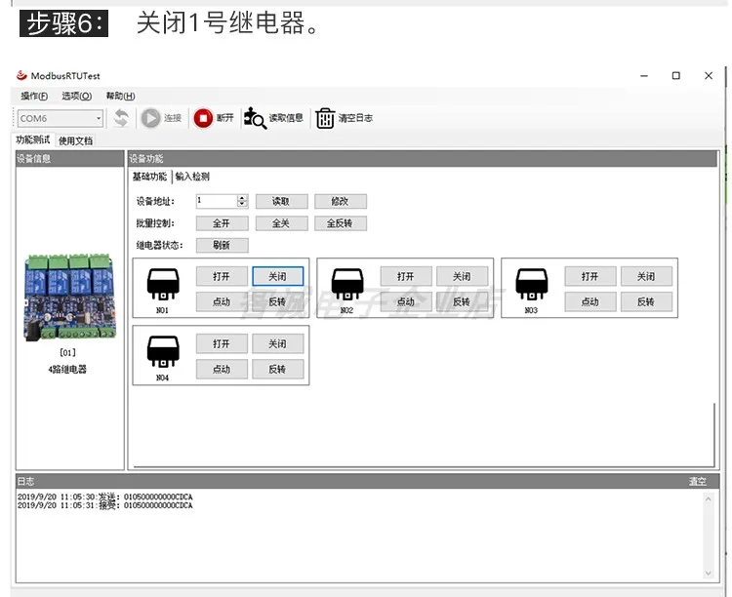This screenshot has width=732, height=597.
Task: Open the 帮助(H) menu
Action: click(120, 97)
